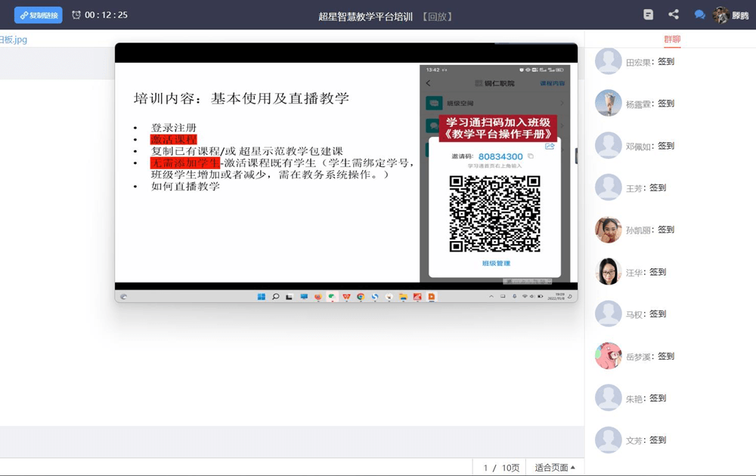
Task: Click the share icon above invitation code
Action: [550, 146]
